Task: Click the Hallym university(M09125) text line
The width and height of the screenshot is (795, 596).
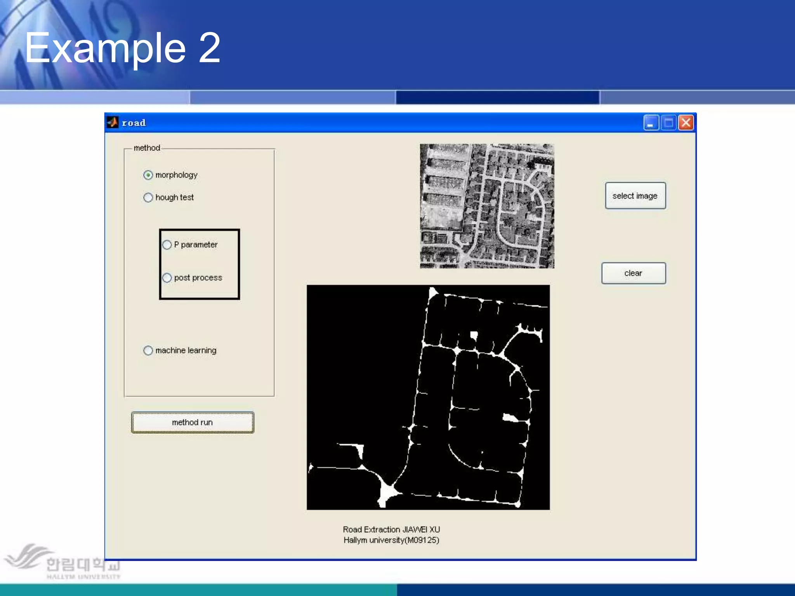Action: coord(391,540)
